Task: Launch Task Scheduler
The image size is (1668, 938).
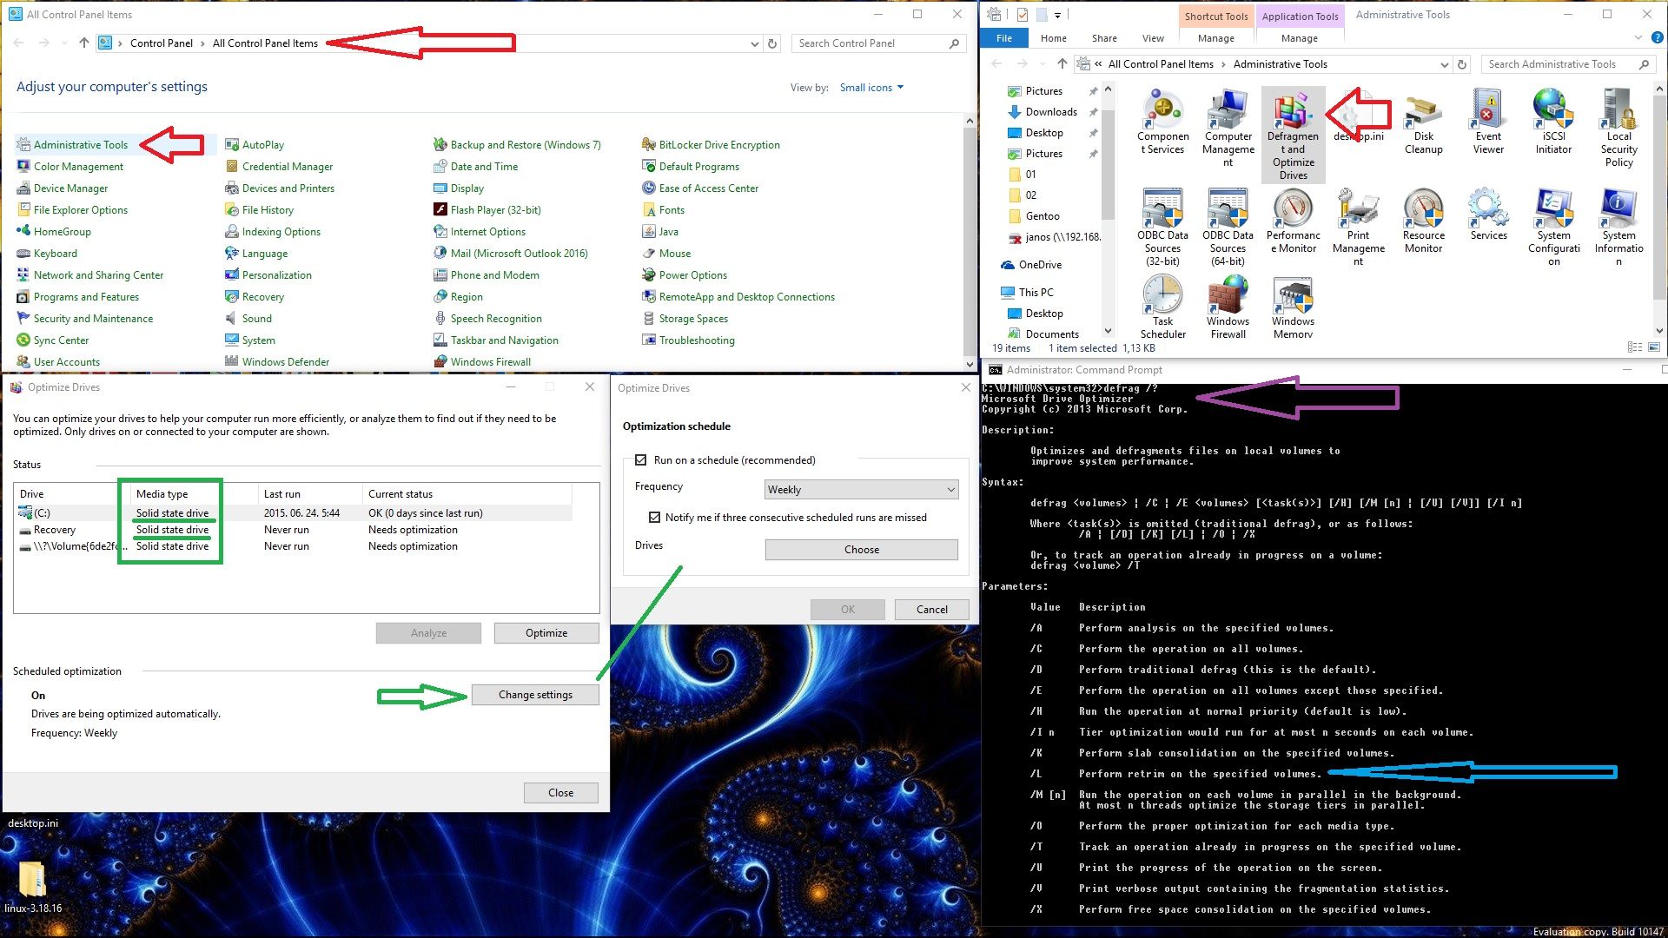Action: coord(1162,307)
